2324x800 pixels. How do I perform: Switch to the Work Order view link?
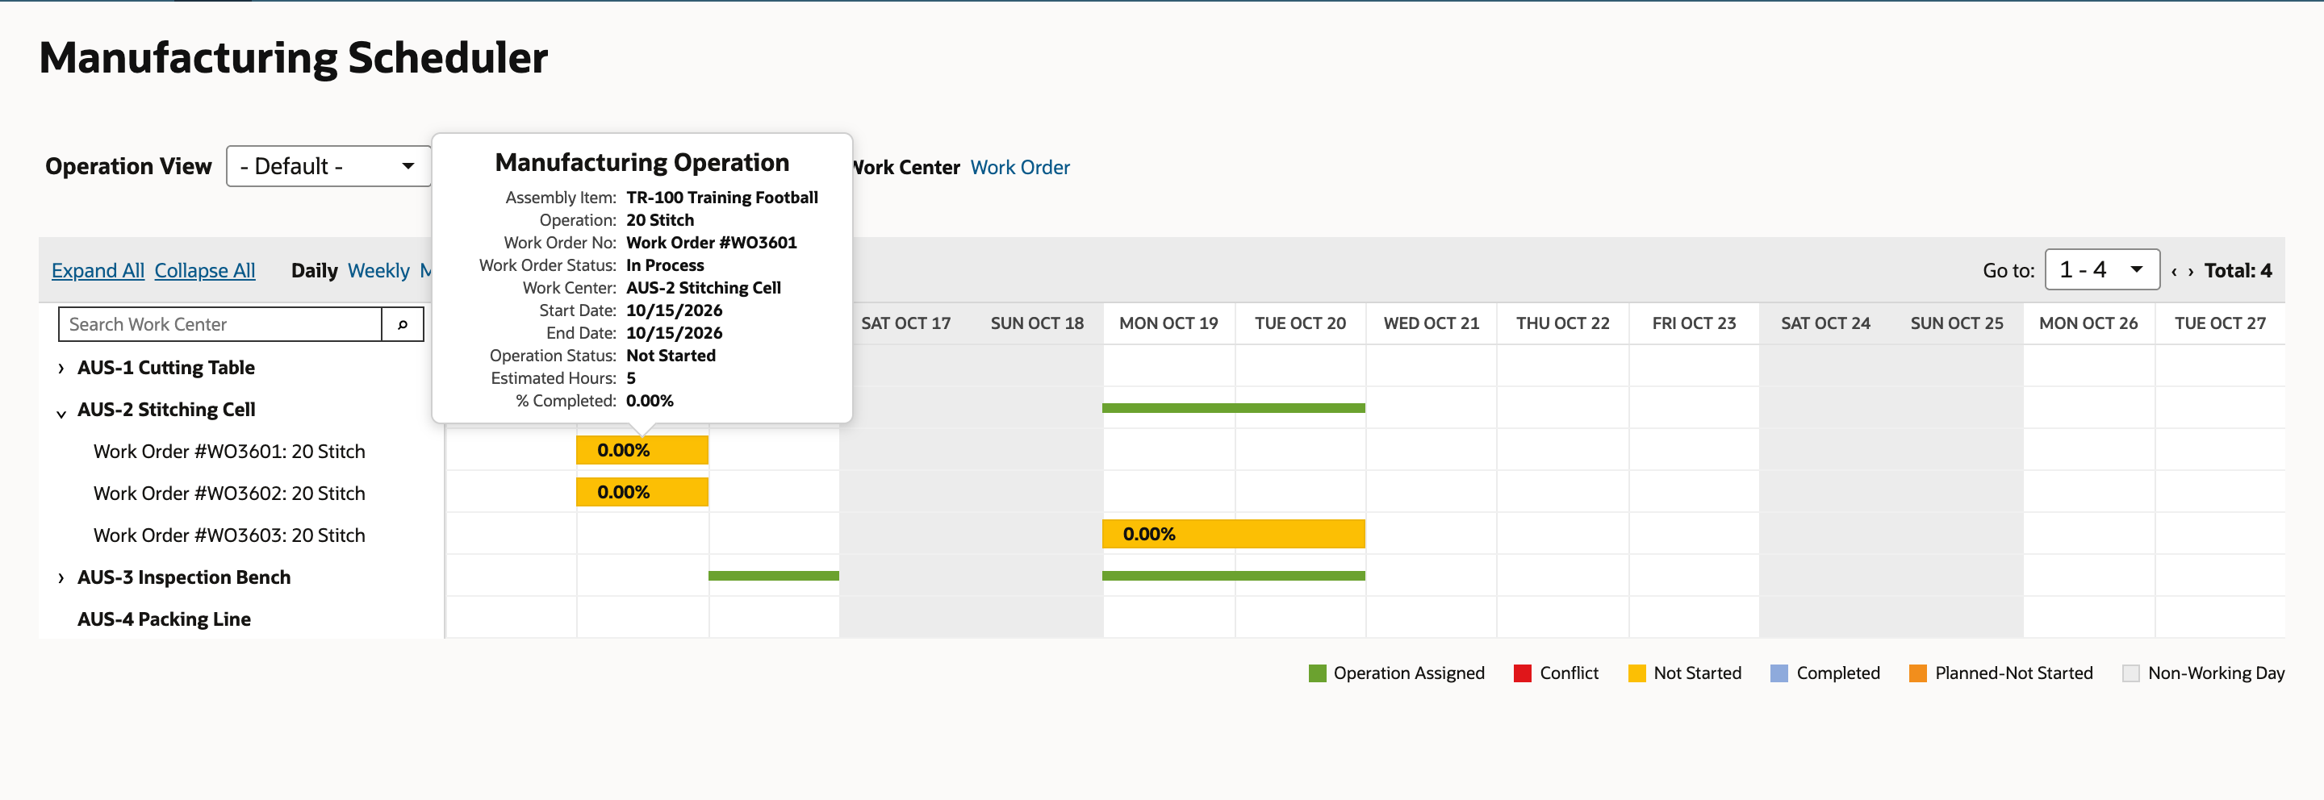[x=1019, y=167]
